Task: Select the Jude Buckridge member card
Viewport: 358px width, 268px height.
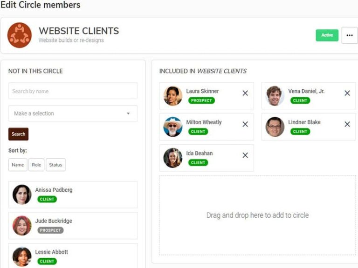Action: coord(73,226)
